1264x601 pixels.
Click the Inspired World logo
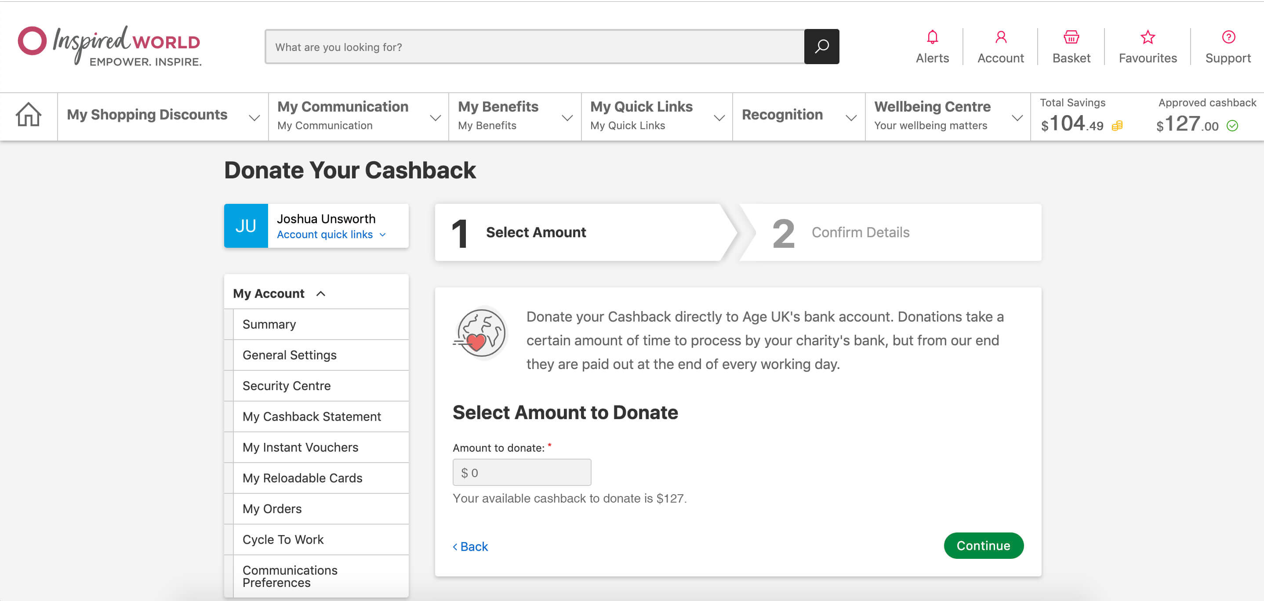point(109,46)
